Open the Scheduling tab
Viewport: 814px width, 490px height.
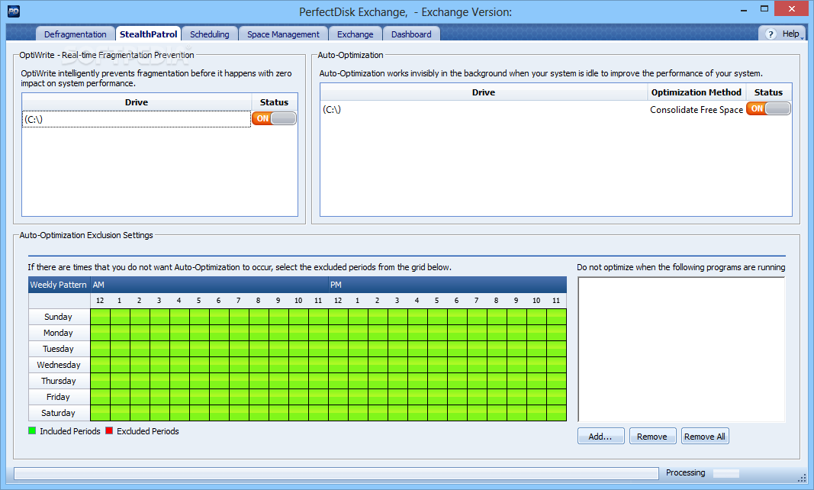tap(210, 34)
